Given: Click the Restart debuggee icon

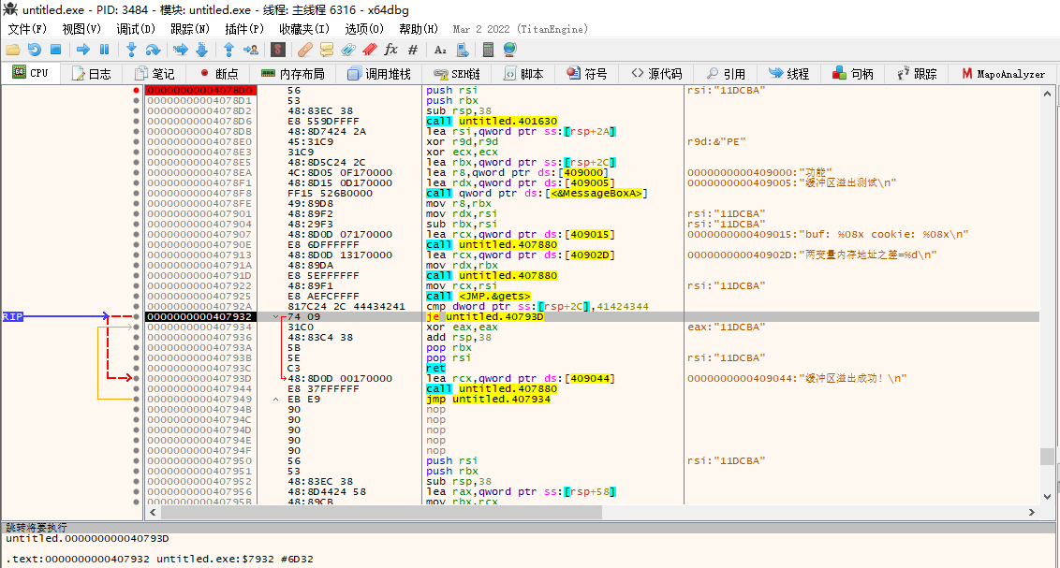Looking at the screenshot, I should point(34,50).
